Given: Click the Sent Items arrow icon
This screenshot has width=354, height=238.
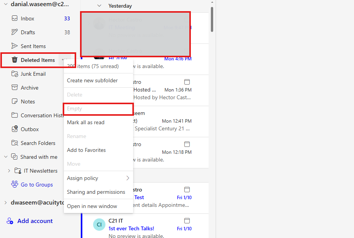Looking at the screenshot, I should (15, 46).
